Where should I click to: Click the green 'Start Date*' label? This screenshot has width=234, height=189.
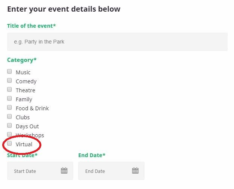22,155
